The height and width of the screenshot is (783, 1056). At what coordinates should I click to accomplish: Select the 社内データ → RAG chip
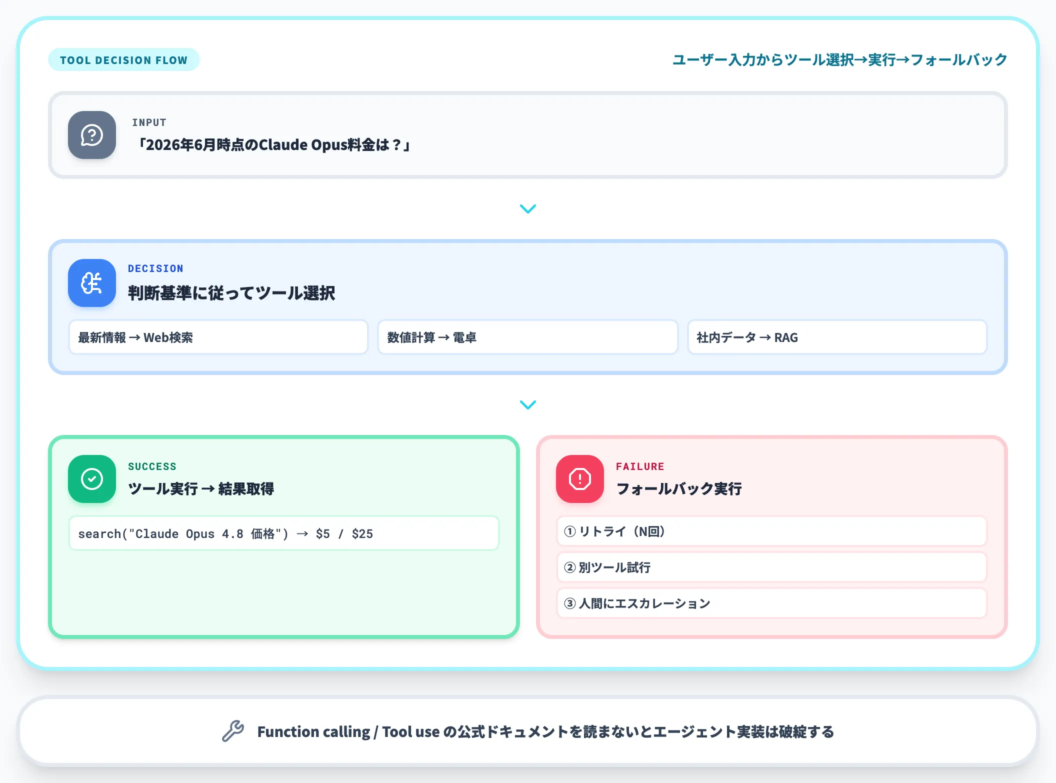coord(837,337)
